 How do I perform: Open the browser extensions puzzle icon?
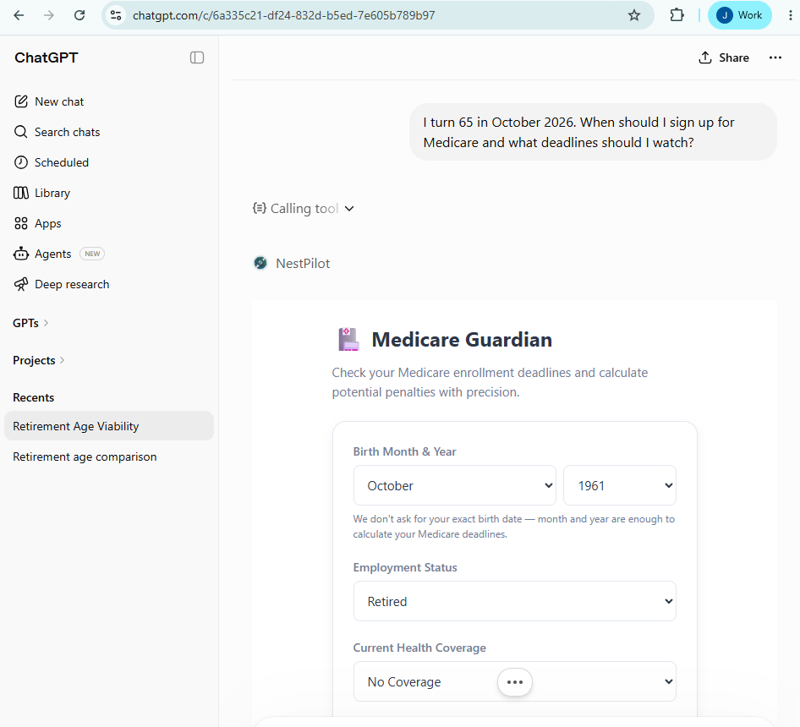[677, 15]
